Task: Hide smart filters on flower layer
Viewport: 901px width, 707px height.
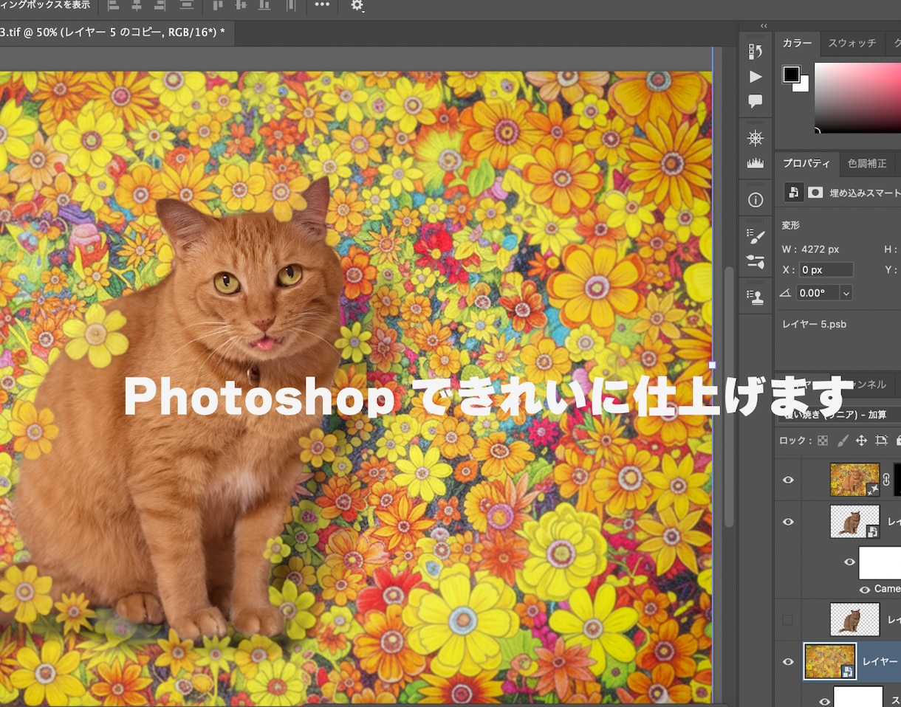Action: pos(824,701)
